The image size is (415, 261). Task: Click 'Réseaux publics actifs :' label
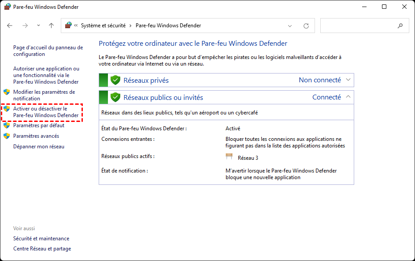(128, 156)
